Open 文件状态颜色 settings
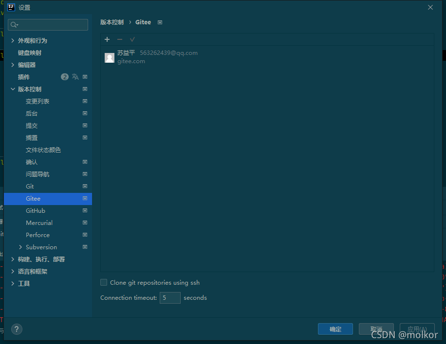Viewport: 446px width, 344px height. pos(43,150)
